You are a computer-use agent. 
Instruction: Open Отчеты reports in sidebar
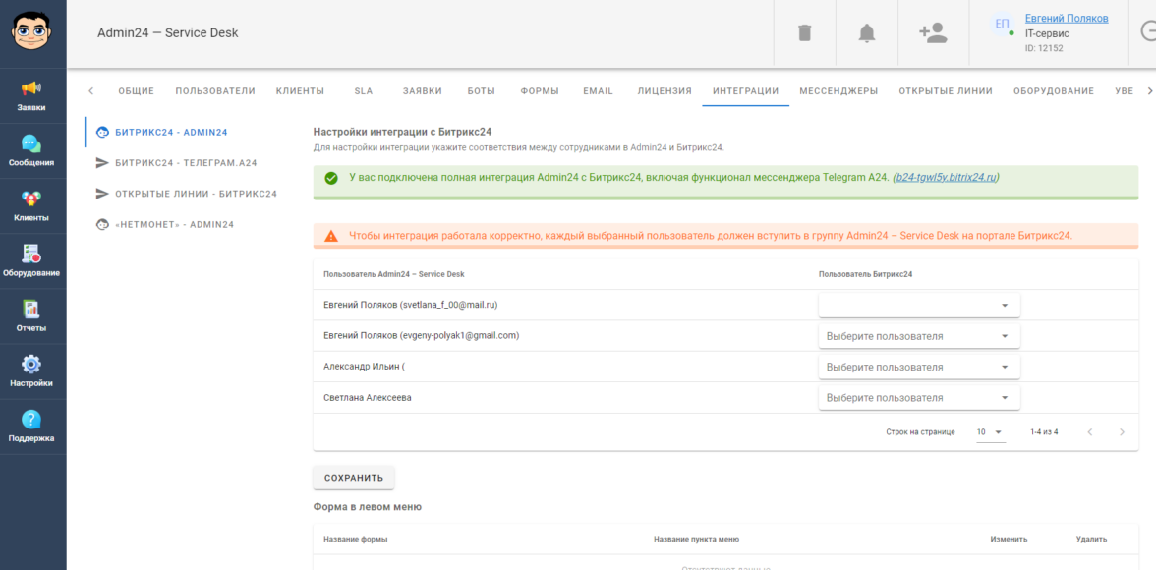coord(31,315)
